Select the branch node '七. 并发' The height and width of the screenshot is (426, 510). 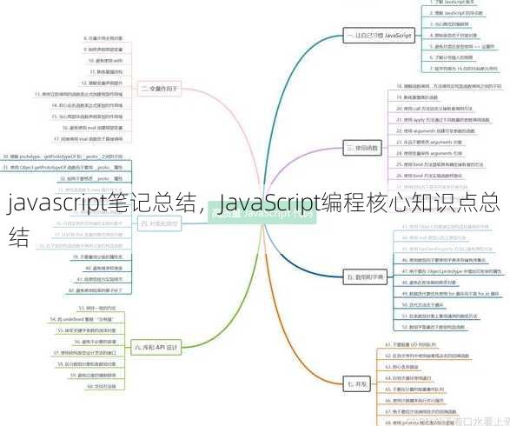coord(357,384)
